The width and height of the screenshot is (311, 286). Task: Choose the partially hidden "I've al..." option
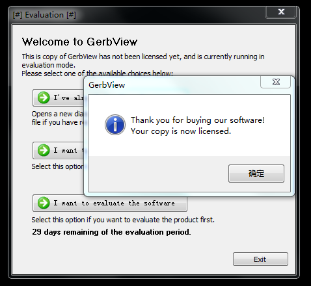click(x=59, y=97)
